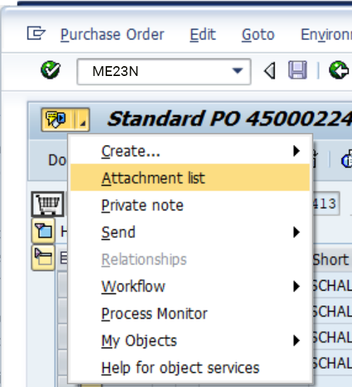Open the Environment menu
Screen dimensions: 352x387
coord(326,34)
